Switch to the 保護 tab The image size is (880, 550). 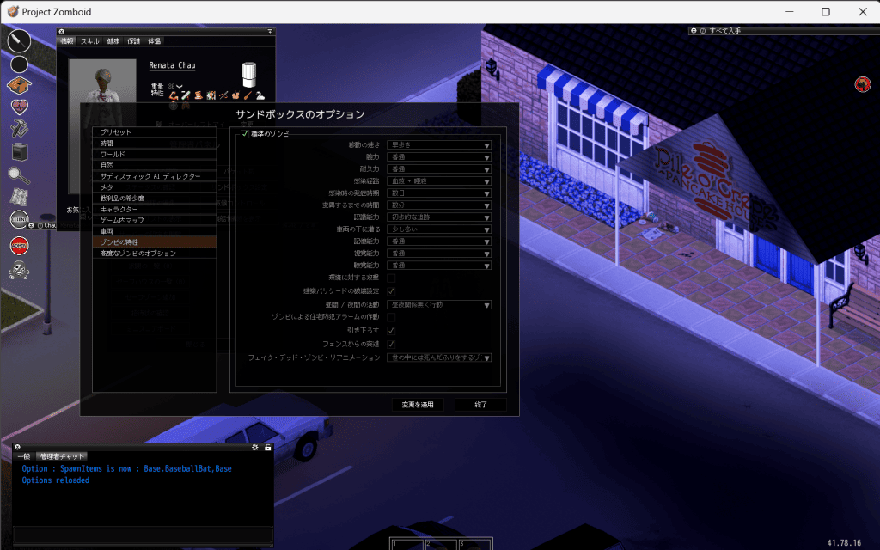(x=133, y=41)
